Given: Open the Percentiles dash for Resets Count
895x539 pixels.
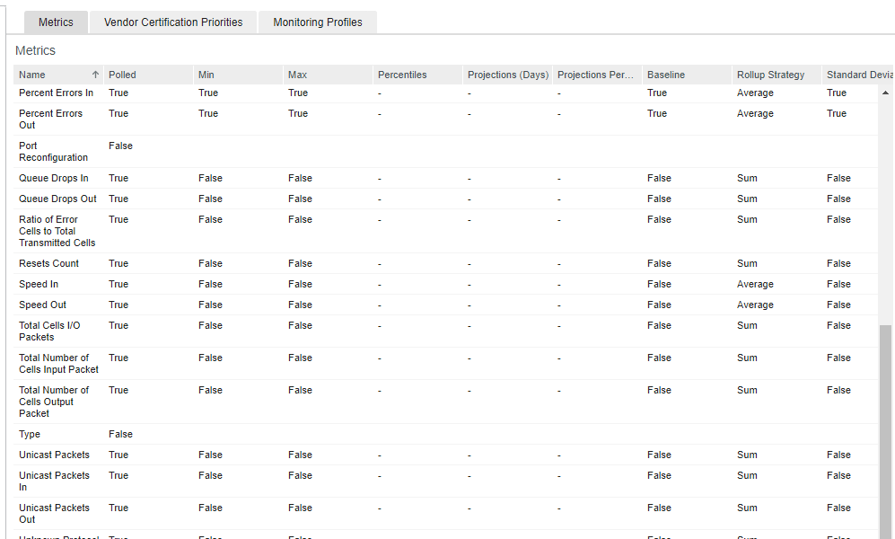Looking at the screenshot, I should point(379,263).
